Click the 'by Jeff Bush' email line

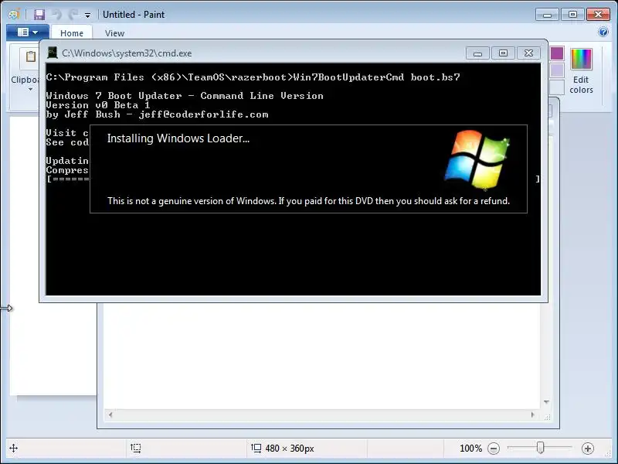click(x=157, y=114)
